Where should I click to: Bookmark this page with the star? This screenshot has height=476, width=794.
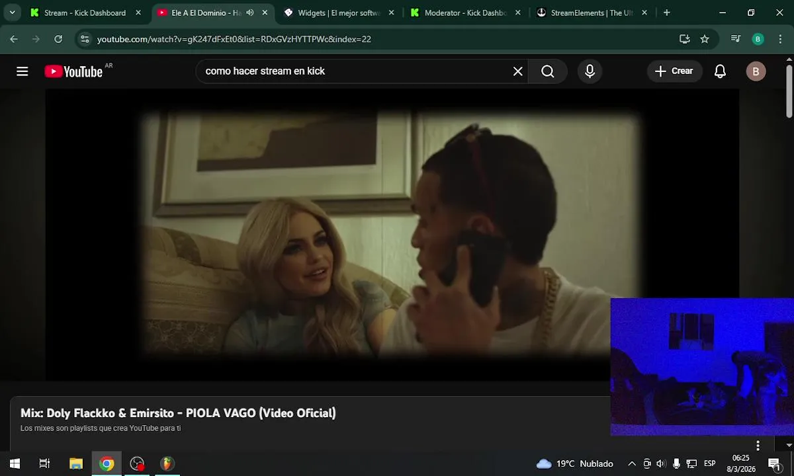pos(705,39)
